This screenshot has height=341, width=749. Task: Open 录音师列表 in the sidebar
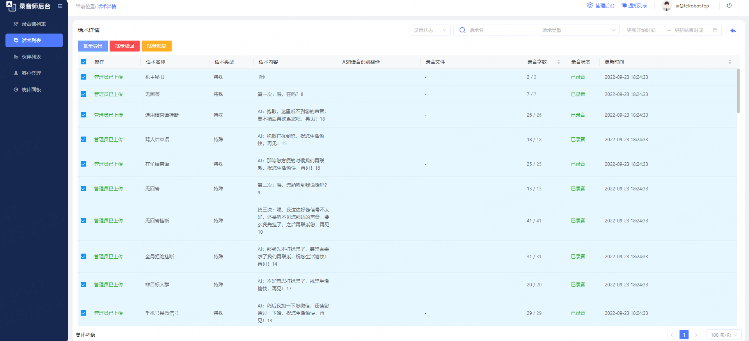point(34,24)
